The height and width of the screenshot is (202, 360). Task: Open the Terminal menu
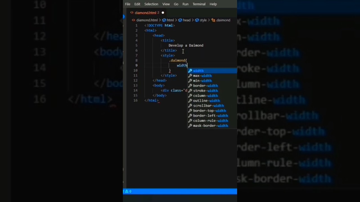199,4
